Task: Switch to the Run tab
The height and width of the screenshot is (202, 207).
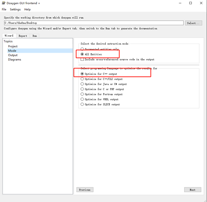Action: (35, 36)
